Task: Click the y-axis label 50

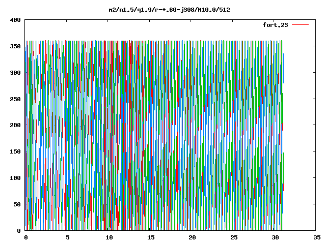Action: [x=17, y=204]
